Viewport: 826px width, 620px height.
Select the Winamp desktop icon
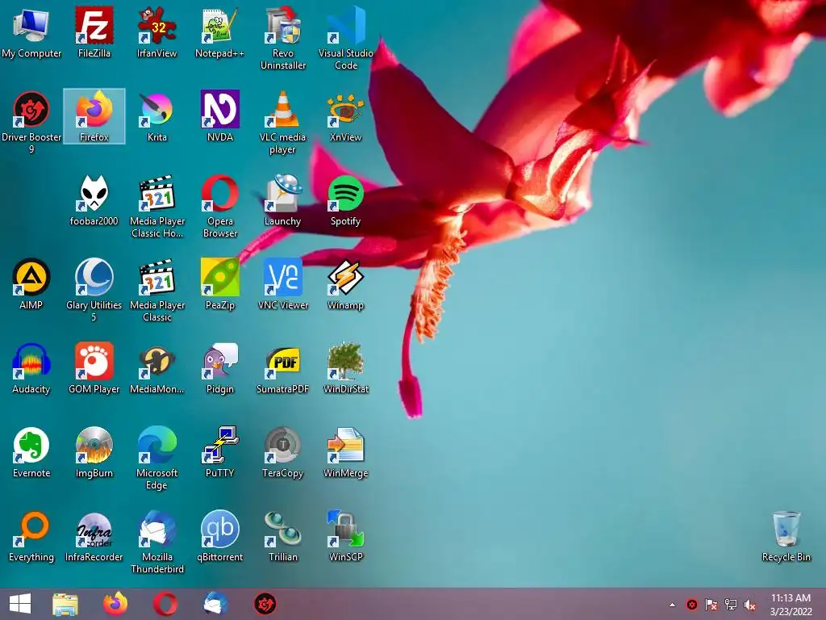pyautogui.click(x=345, y=283)
